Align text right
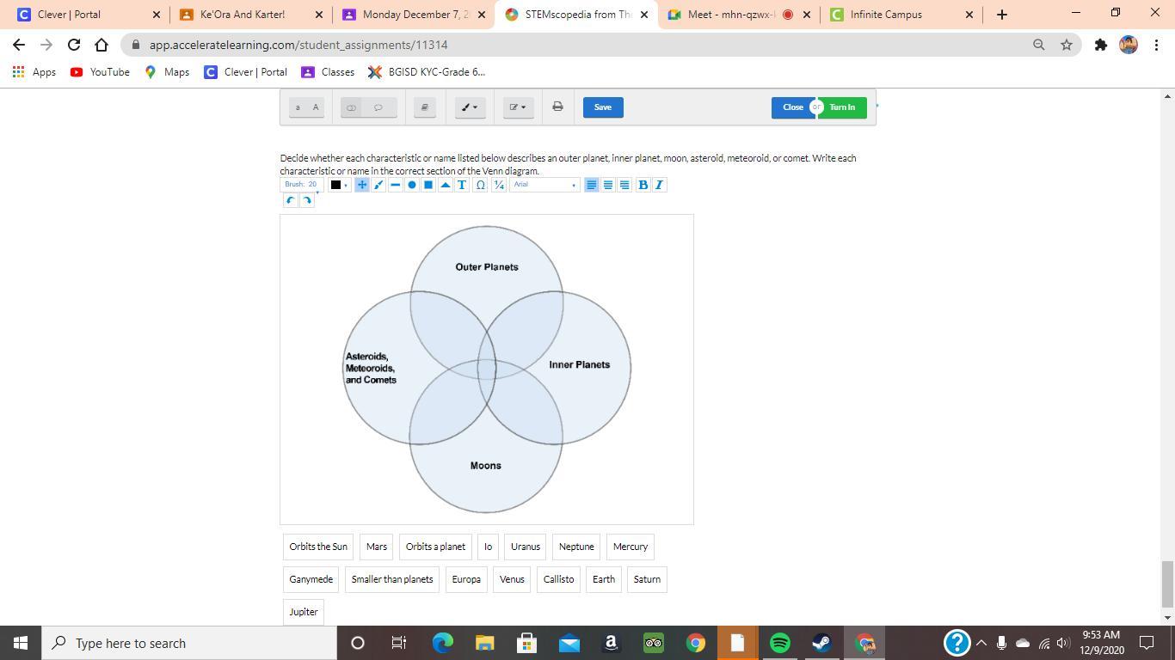The image size is (1175, 660). [624, 185]
